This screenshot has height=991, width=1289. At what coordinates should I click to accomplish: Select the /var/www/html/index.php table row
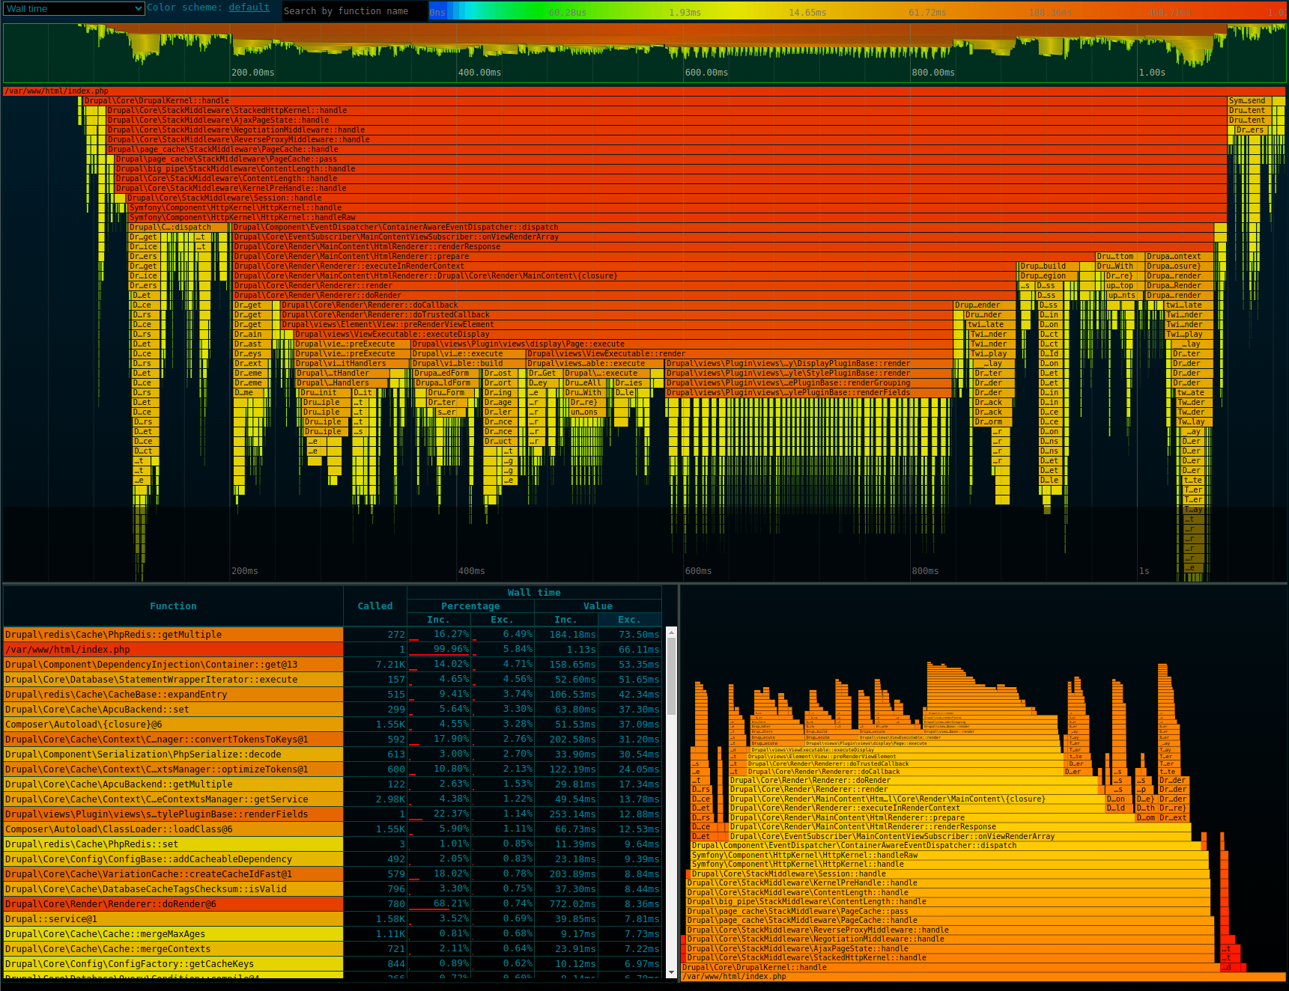click(x=173, y=650)
